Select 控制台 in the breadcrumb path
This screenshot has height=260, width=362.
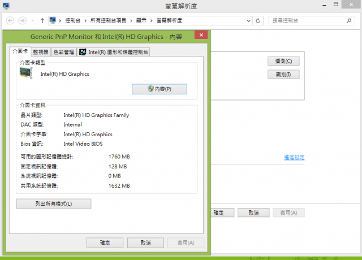coord(73,20)
